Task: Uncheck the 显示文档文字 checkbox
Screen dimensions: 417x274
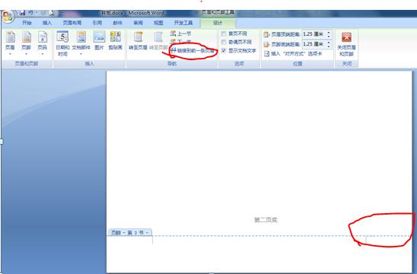Action: (x=224, y=50)
